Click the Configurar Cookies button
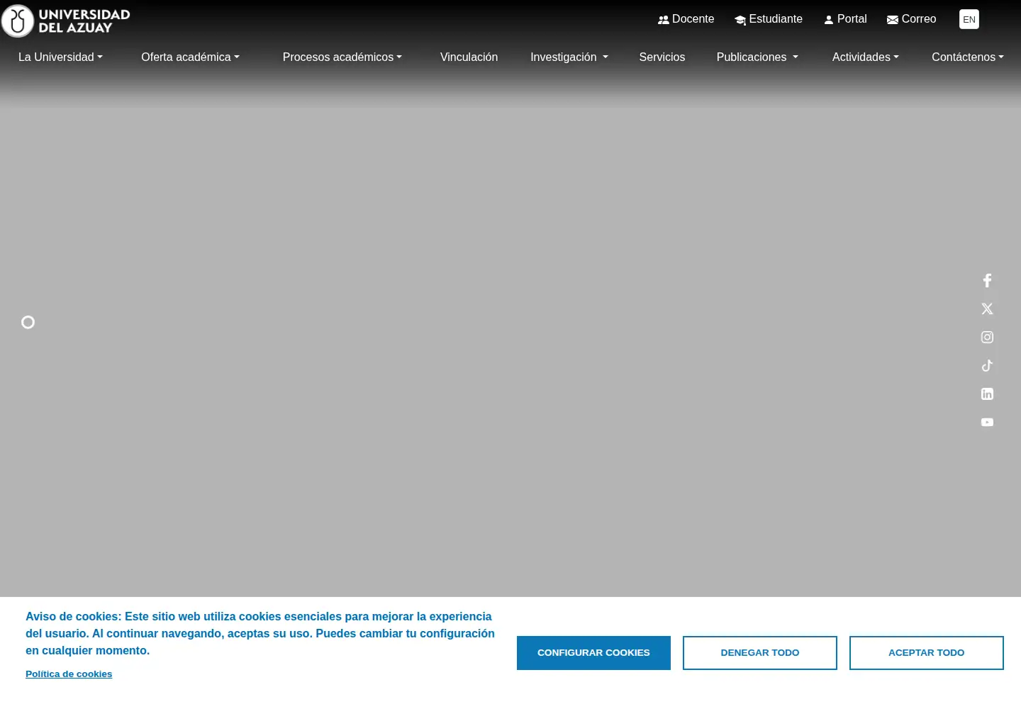The image size is (1021, 709). coord(593,653)
